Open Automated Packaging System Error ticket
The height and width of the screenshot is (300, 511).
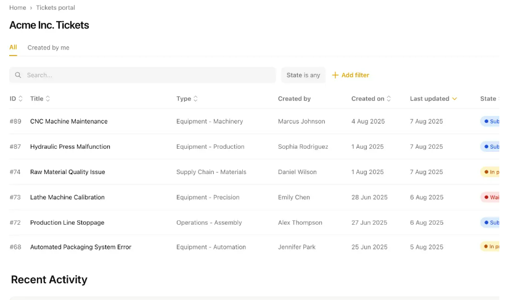tap(81, 247)
